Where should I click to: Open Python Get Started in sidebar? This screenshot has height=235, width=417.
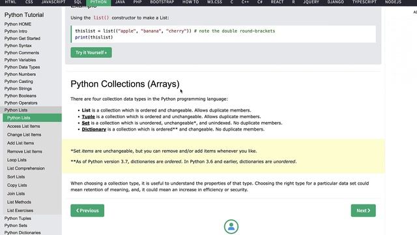pos(22,39)
